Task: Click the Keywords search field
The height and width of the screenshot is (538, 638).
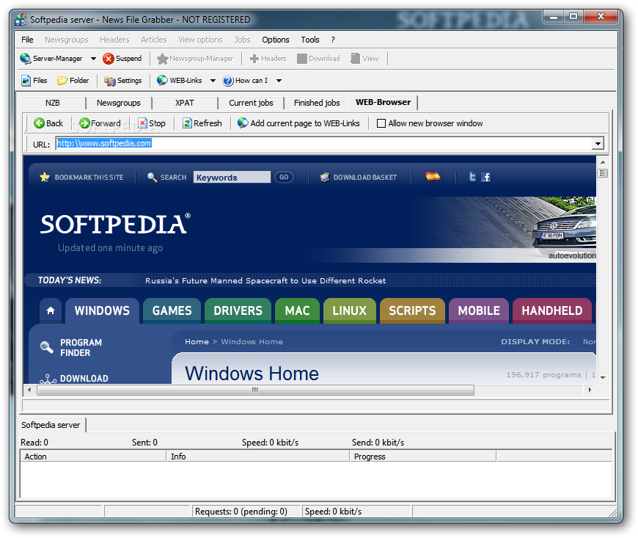Action: [x=232, y=177]
